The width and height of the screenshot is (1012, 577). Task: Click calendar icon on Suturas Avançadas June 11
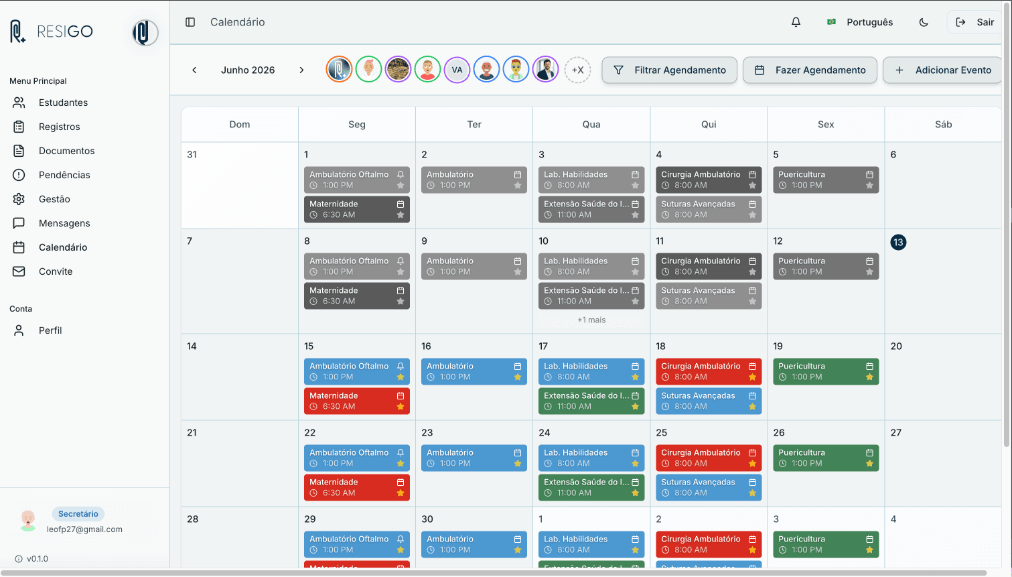coord(752,291)
